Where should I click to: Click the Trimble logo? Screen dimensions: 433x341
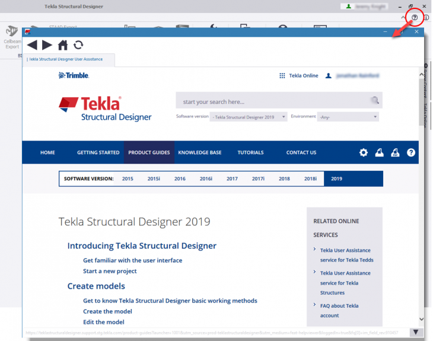pyautogui.click(x=74, y=75)
